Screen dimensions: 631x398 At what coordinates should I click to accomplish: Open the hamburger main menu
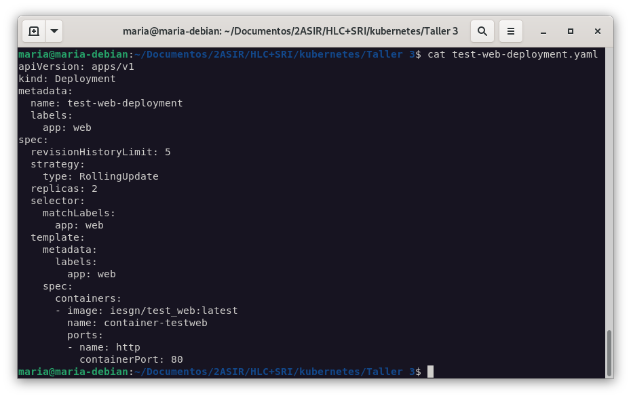511,31
